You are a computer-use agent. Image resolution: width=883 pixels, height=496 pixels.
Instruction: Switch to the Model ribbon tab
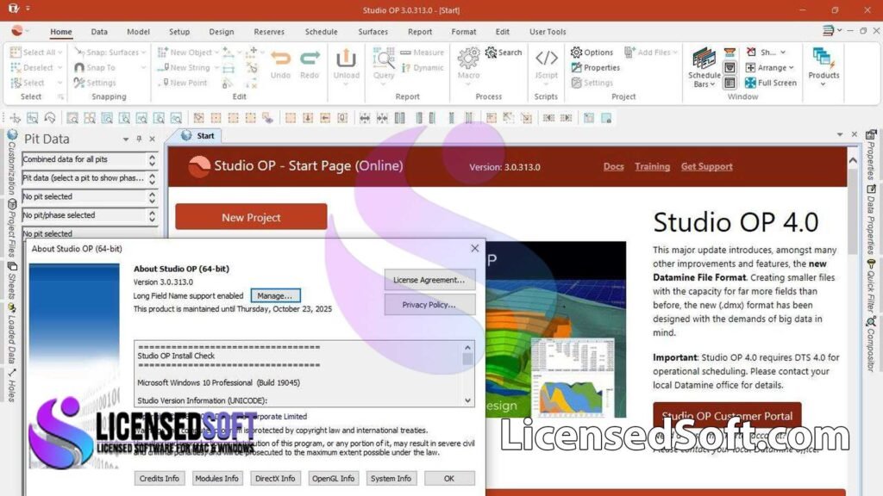point(138,32)
